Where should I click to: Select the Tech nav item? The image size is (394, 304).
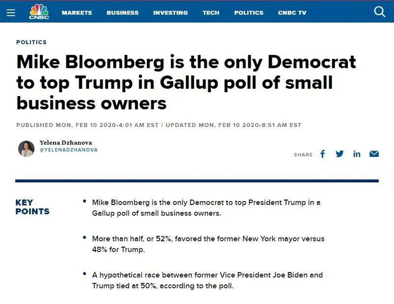coord(211,13)
